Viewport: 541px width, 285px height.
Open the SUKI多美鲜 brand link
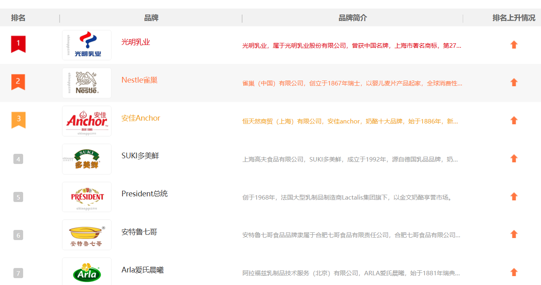[x=140, y=156]
